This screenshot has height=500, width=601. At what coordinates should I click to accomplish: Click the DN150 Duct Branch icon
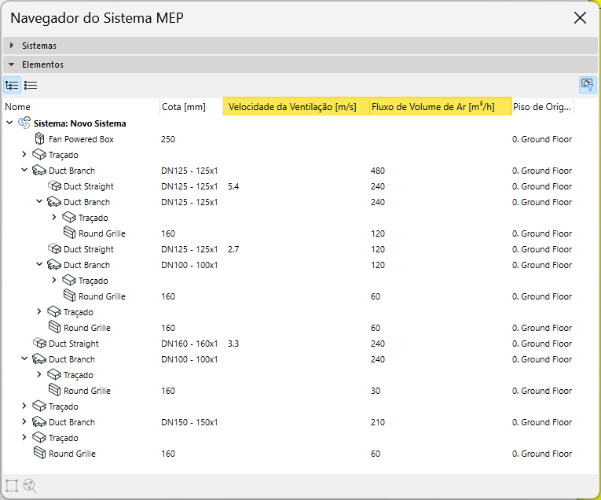tap(40, 422)
